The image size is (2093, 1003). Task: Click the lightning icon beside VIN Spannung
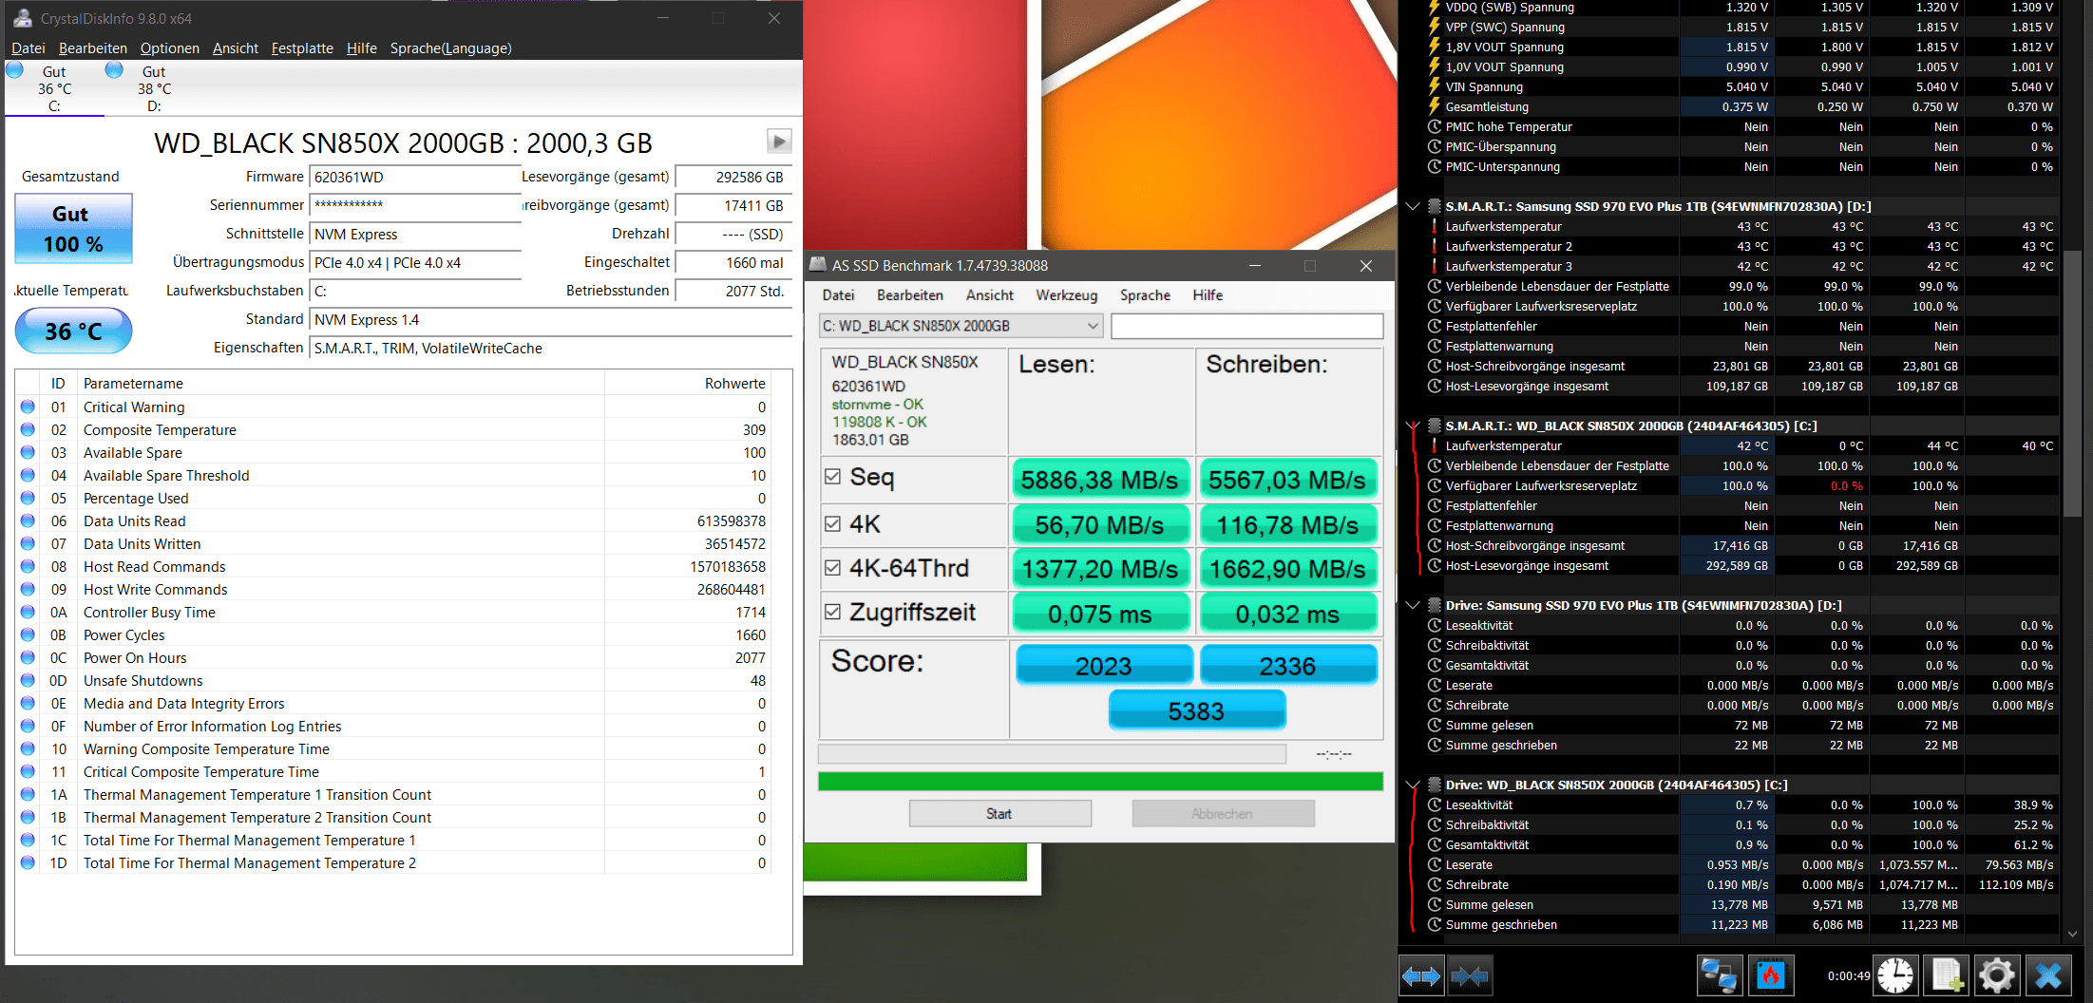point(1435,86)
